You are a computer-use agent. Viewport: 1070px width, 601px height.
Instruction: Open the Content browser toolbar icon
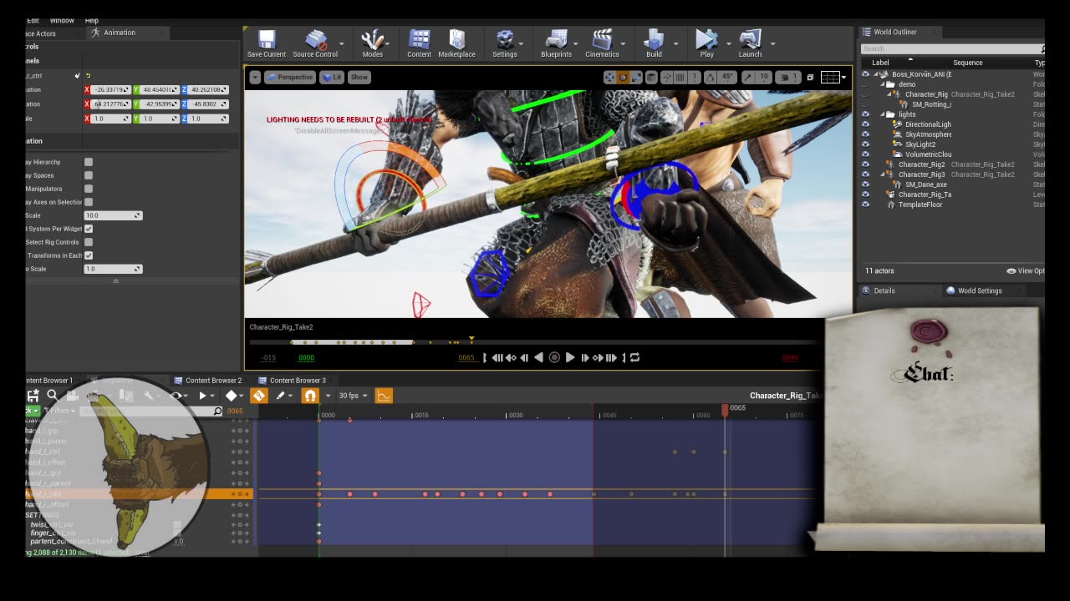[x=419, y=43]
